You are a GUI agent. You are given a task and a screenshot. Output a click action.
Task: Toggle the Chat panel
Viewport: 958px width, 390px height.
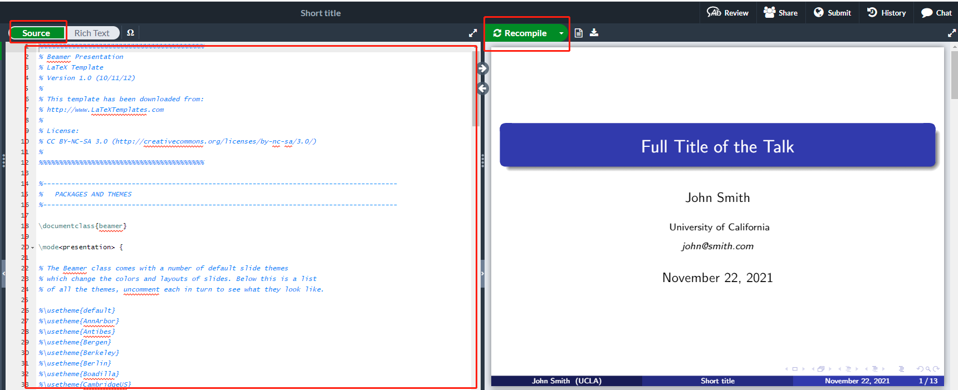pyautogui.click(x=936, y=13)
